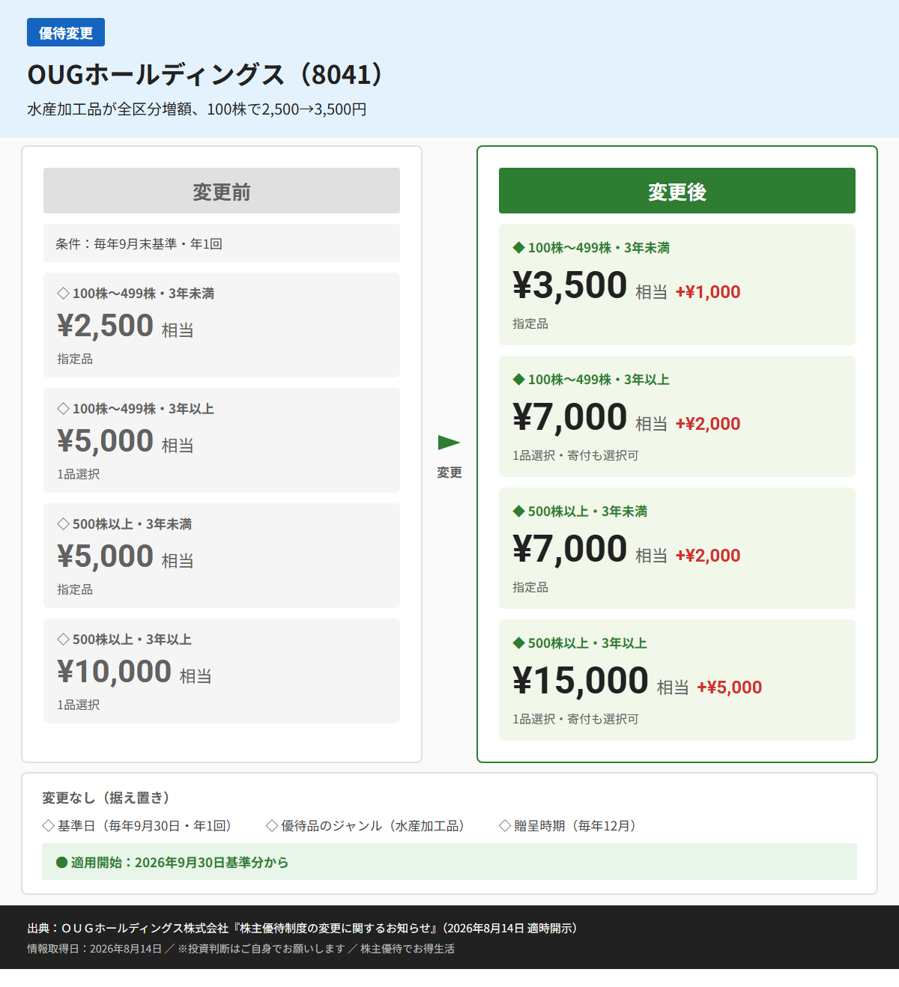
Task: Click the 条件：毎年9月末基準・年1回 row
Action: [x=222, y=243]
